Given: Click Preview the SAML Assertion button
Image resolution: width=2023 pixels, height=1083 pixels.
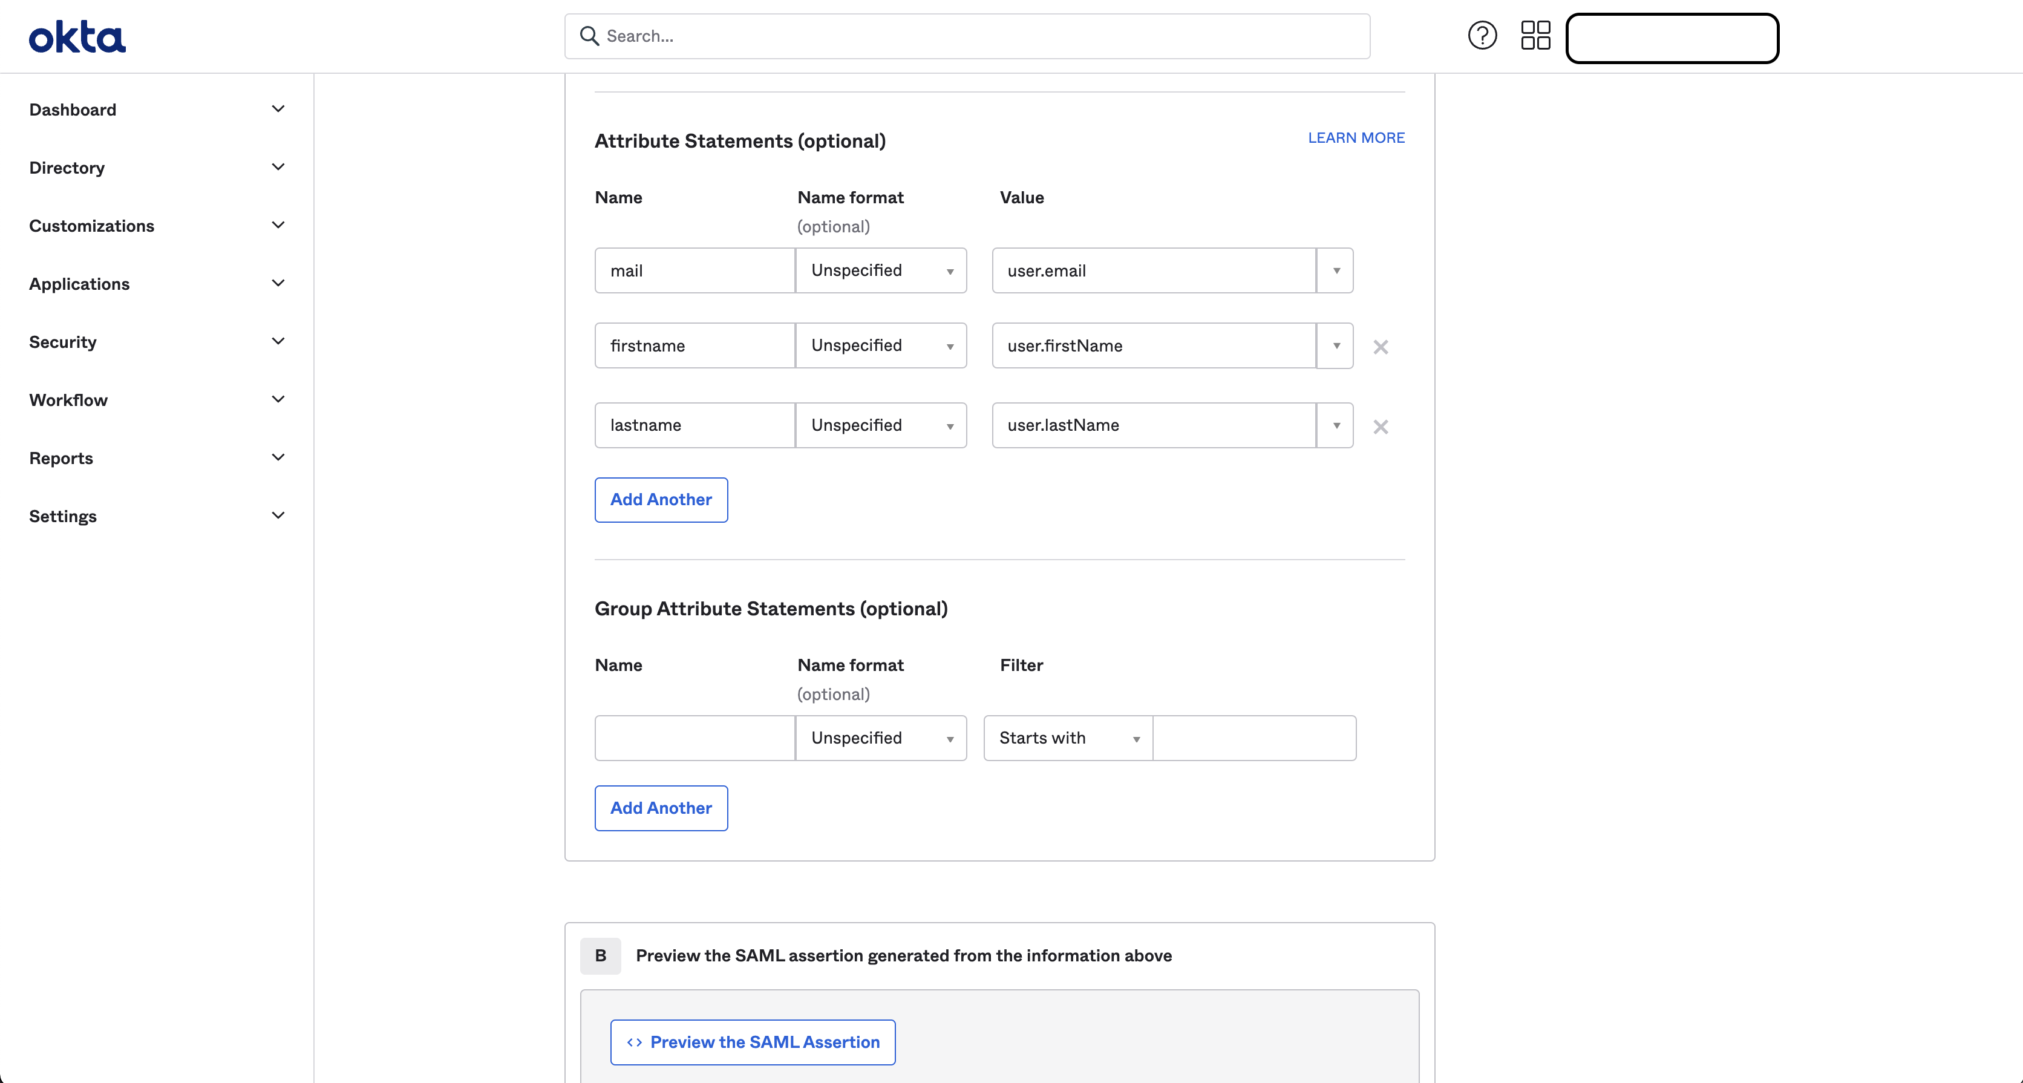Looking at the screenshot, I should (751, 1041).
